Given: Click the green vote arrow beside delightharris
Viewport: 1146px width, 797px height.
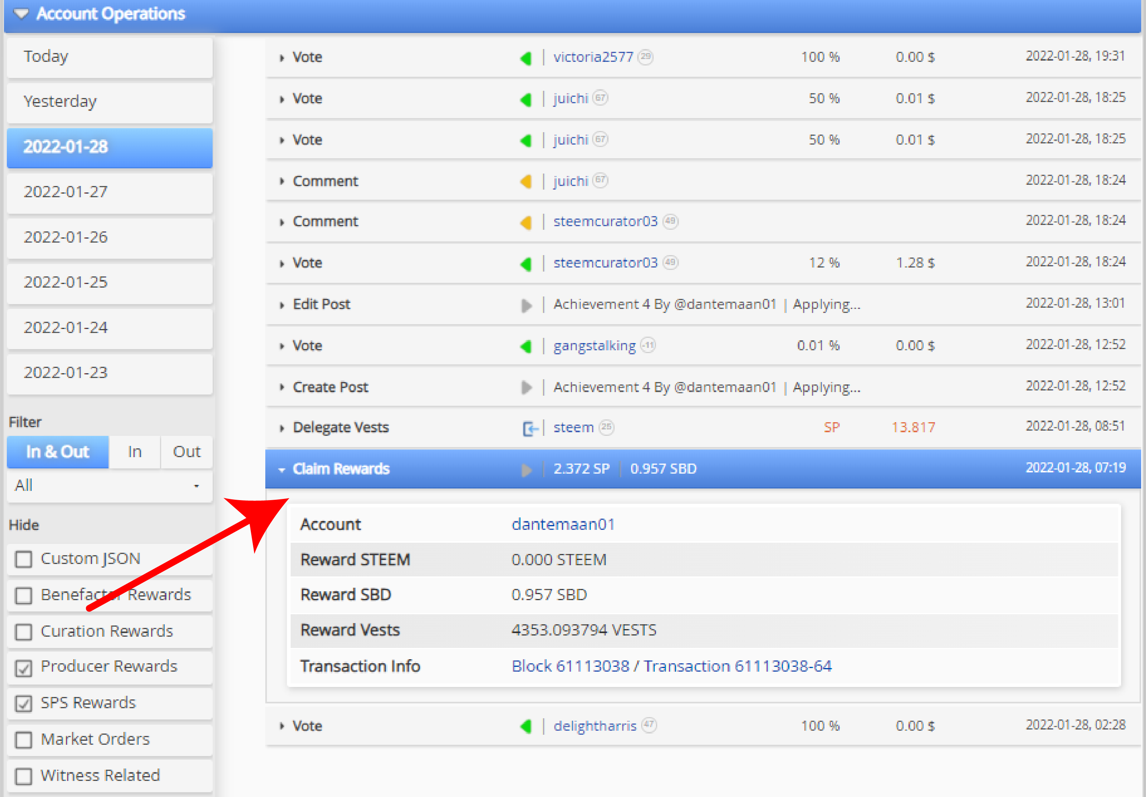Looking at the screenshot, I should [x=526, y=727].
